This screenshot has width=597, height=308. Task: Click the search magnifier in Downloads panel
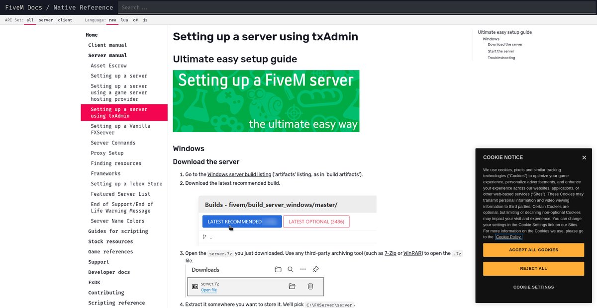[291, 270]
